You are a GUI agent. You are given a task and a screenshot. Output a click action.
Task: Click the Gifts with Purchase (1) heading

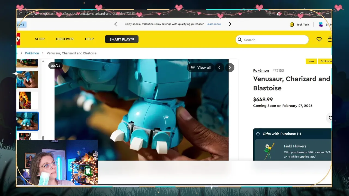[x=282, y=134]
